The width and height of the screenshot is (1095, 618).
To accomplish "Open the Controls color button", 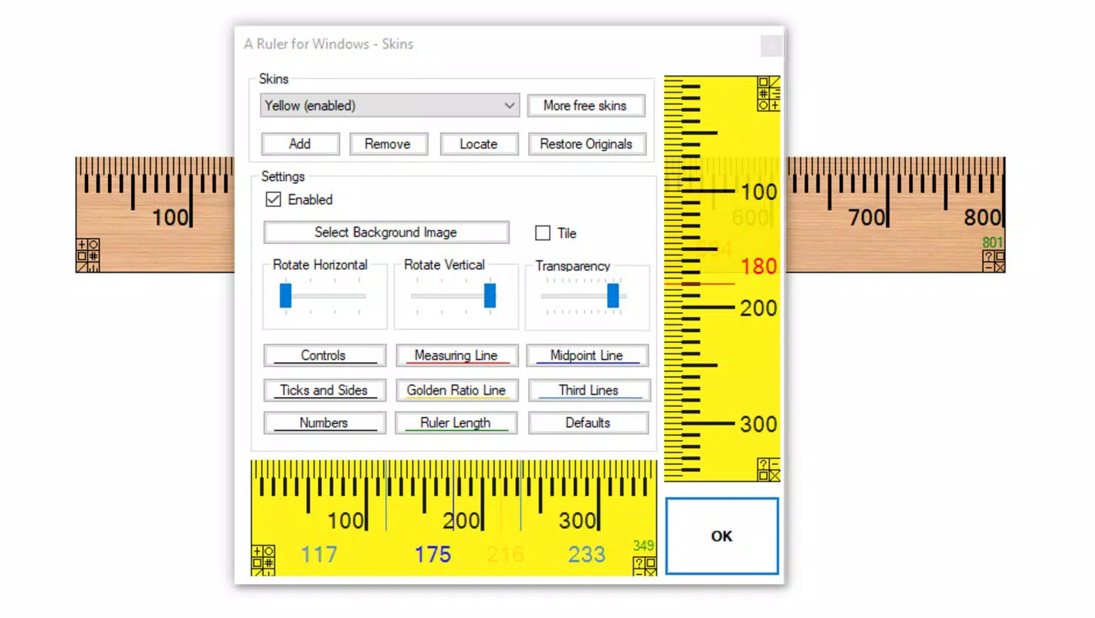I will point(324,355).
